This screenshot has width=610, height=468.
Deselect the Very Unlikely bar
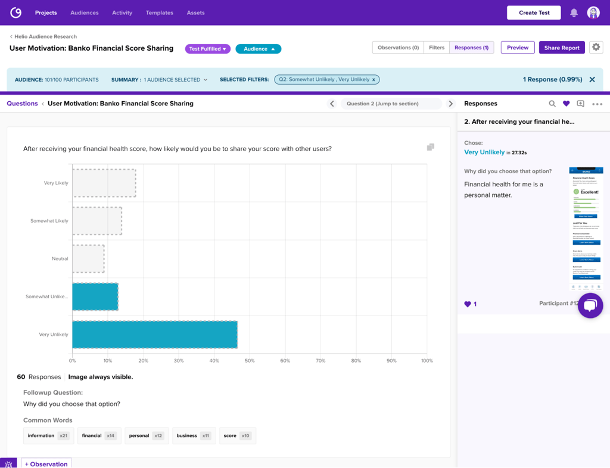pos(155,335)
